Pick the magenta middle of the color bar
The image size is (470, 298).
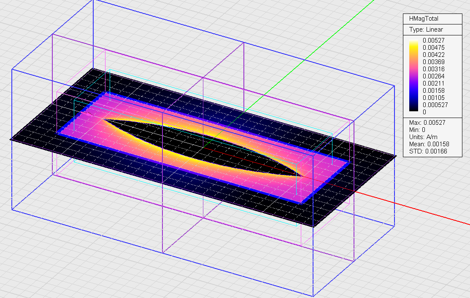click(x=414, y=76)
